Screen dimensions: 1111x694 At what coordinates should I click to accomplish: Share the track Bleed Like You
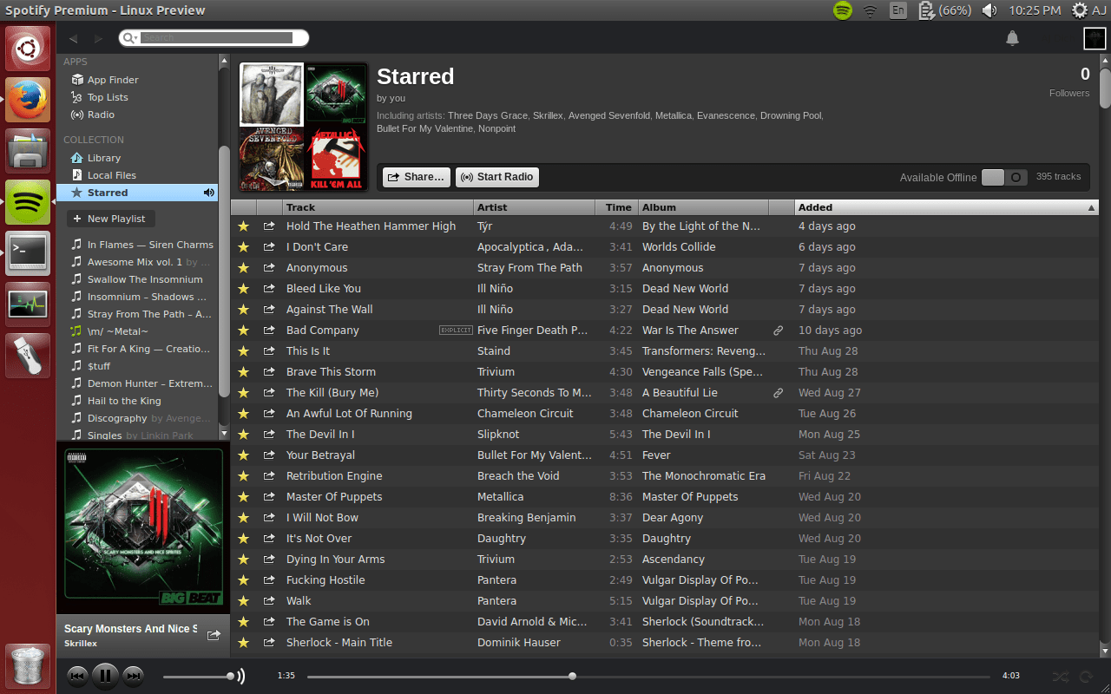coord(269,289)
